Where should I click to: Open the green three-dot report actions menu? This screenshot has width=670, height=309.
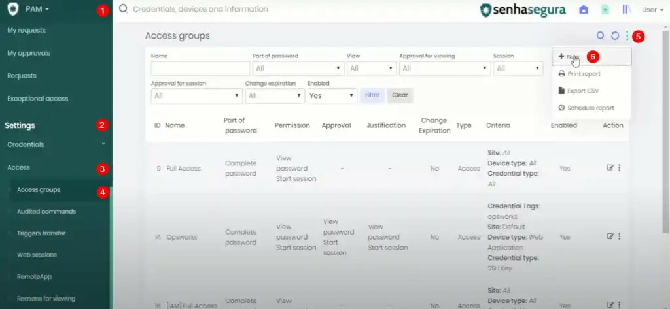click(x=627, y=36)
